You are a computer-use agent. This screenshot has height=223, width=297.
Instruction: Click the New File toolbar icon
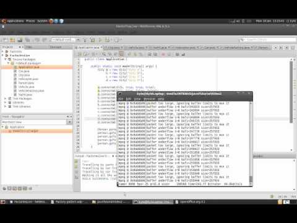[5, 40]
